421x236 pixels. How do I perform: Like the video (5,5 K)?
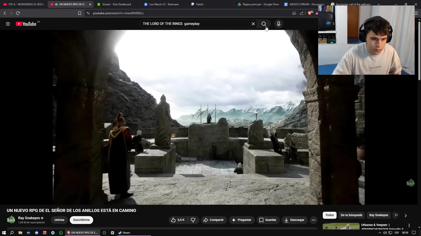tap(178, 220)
